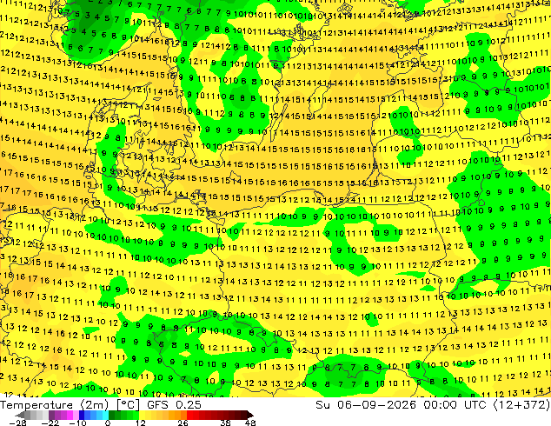Click the "-22" color scale label

50,423
